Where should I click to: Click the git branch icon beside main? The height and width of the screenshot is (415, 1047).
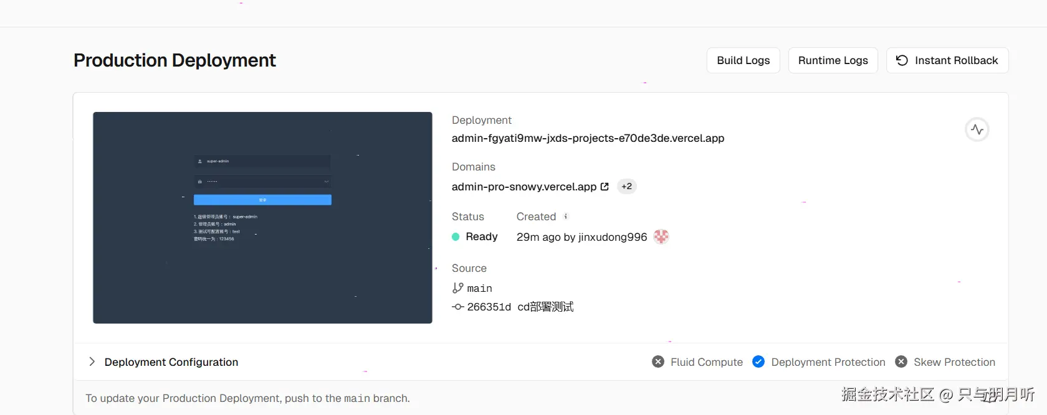458,288
